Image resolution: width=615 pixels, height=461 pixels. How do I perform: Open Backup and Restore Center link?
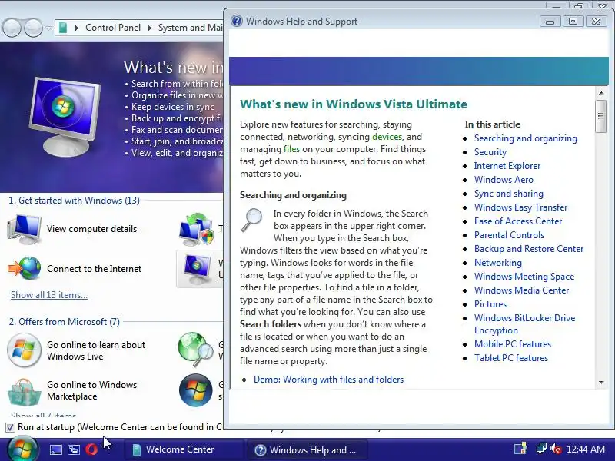pos(529,249)
